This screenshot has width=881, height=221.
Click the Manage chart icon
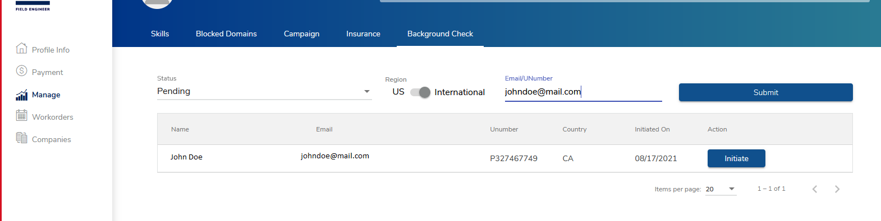[x=21, y=95]
